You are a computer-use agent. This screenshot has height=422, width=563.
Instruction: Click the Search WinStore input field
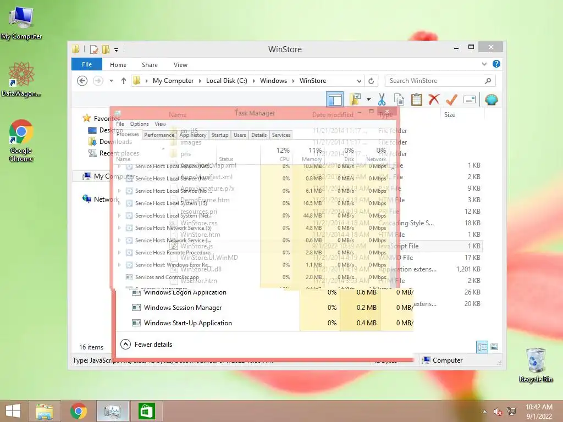tap(440, 81)
